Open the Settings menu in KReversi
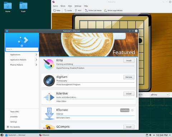172x137 pixels. (78, 6)
